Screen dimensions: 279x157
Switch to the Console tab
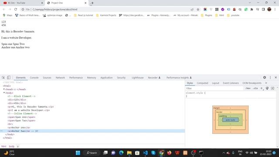pos(34,78)
